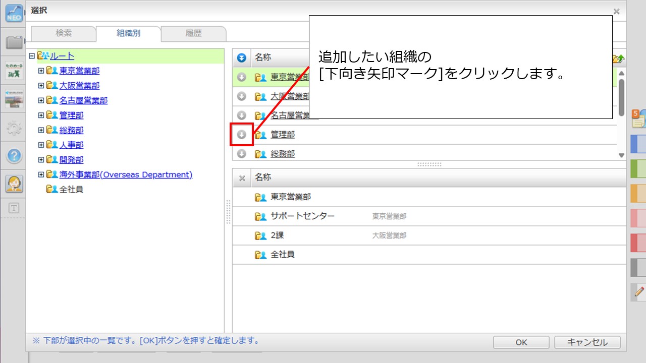Click the pencil edit icon on right edge
The image size is (646, 363).
click(639, 291)
